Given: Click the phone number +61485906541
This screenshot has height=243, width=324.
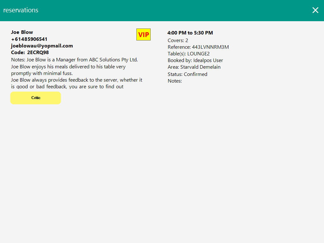Looking at the screenshot, I should 29,39.
